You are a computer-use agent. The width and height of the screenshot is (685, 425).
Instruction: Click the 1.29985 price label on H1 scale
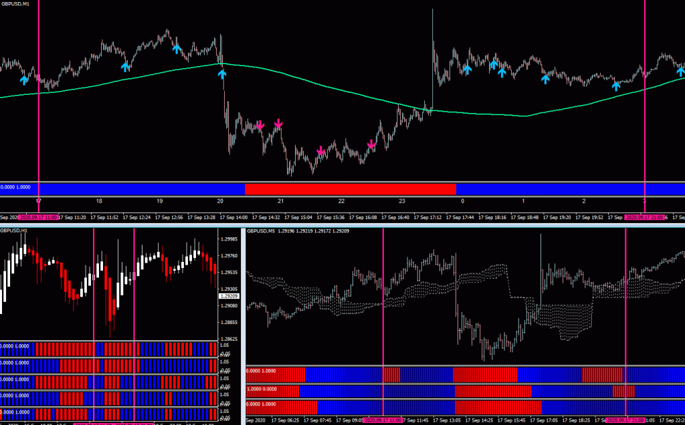point(229,239)
